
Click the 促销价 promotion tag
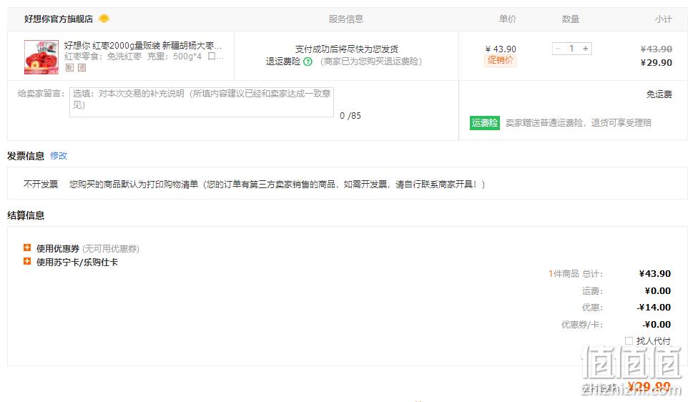(500, 60)
